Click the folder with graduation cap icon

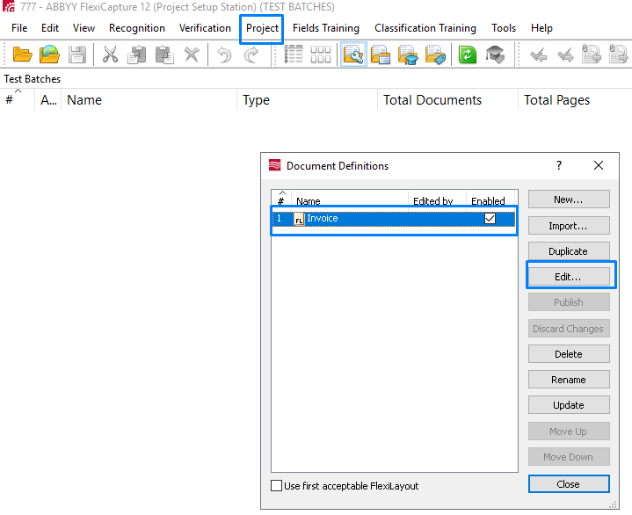point(408,54)
